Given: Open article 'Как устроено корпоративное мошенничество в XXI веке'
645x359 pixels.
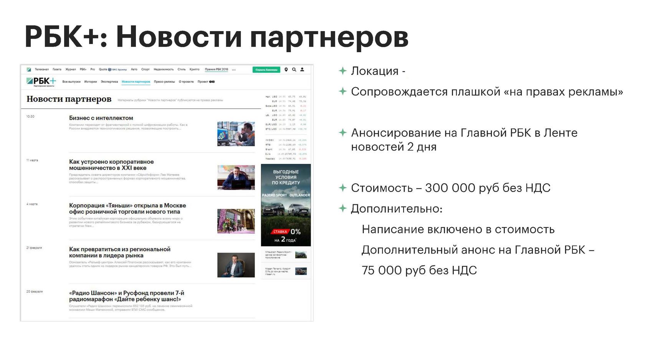Looking at the screenshot, I should [111, 165].
